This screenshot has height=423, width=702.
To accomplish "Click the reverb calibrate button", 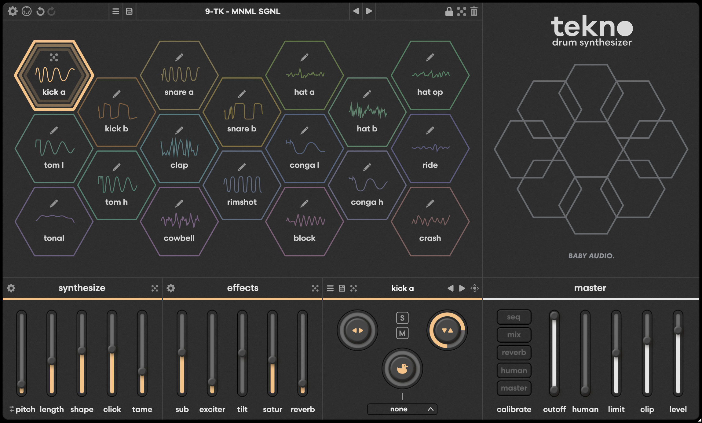I will tap(514, 352).
